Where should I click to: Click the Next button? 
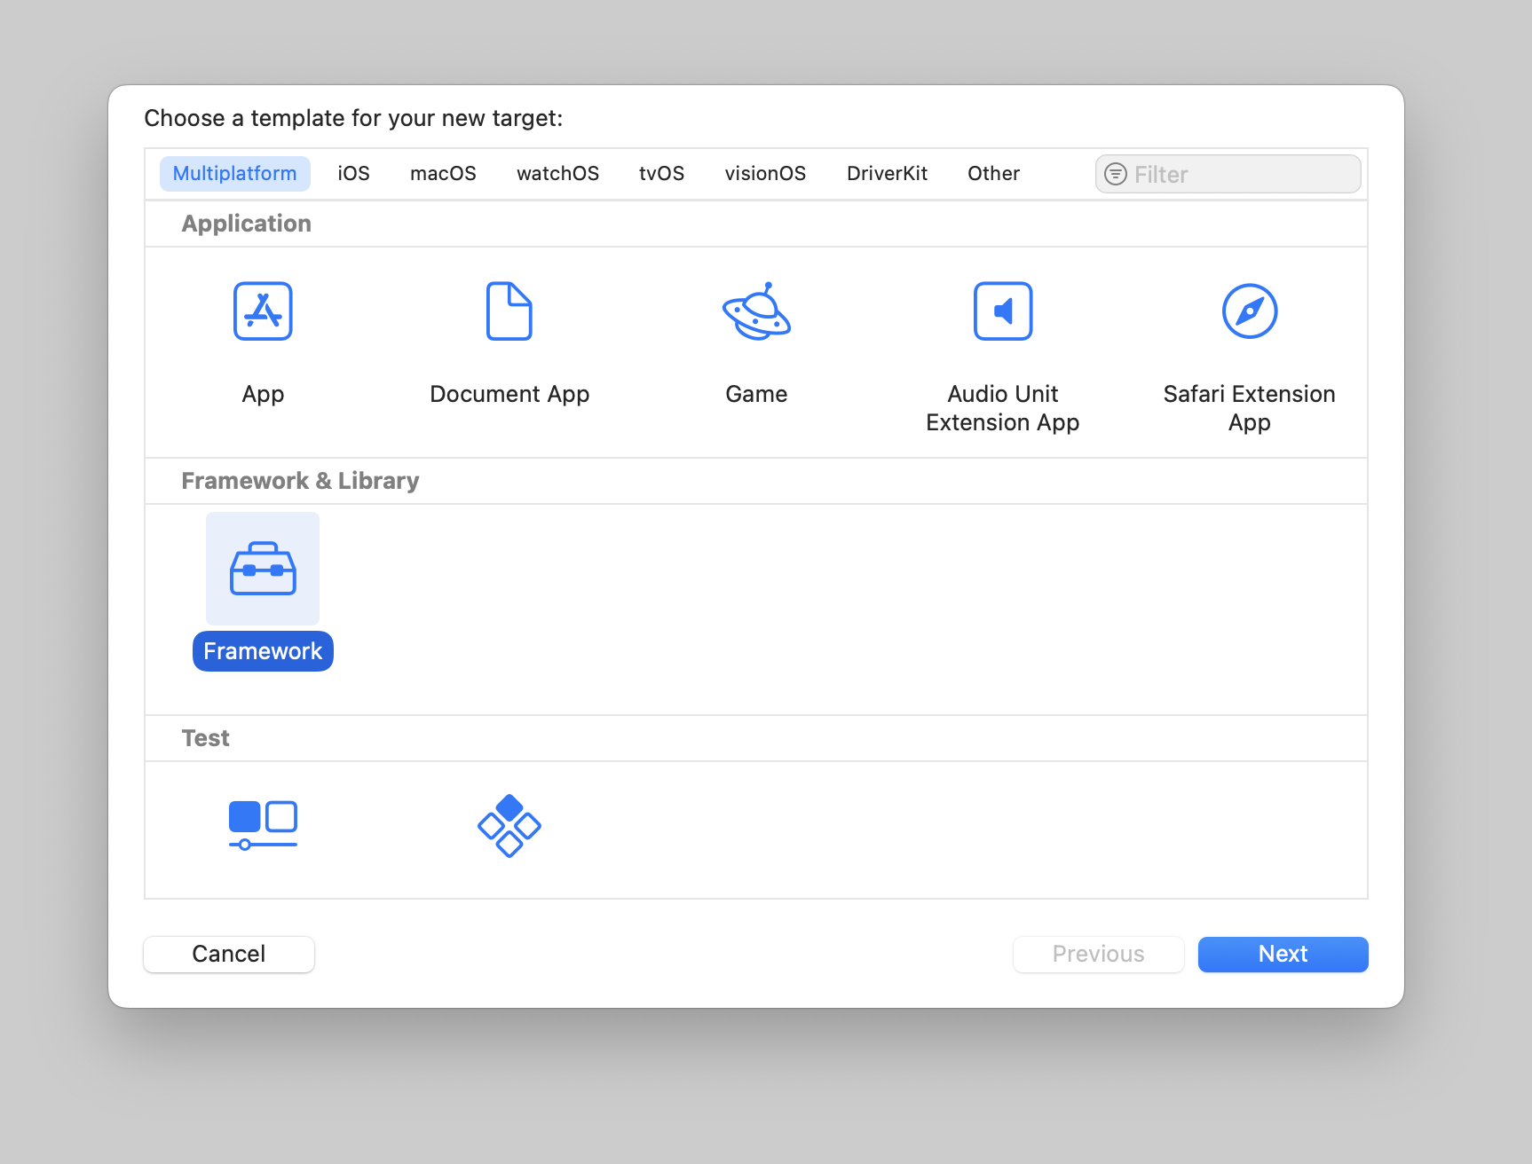1283,954
